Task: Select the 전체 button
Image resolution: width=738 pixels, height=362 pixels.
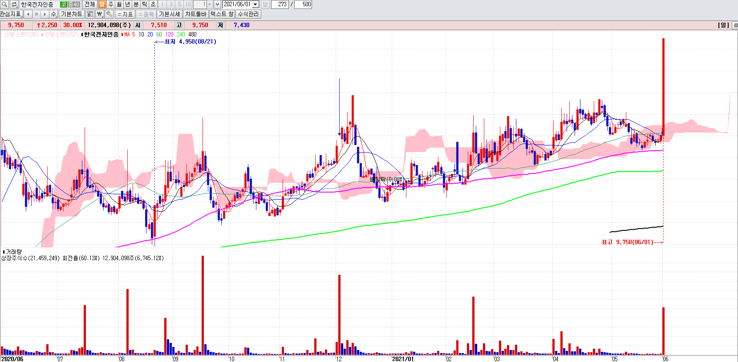Action: coord(89,4)
